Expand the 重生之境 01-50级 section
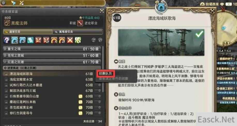237x126 pixels. pyautogui.click(x=52, y=49)
